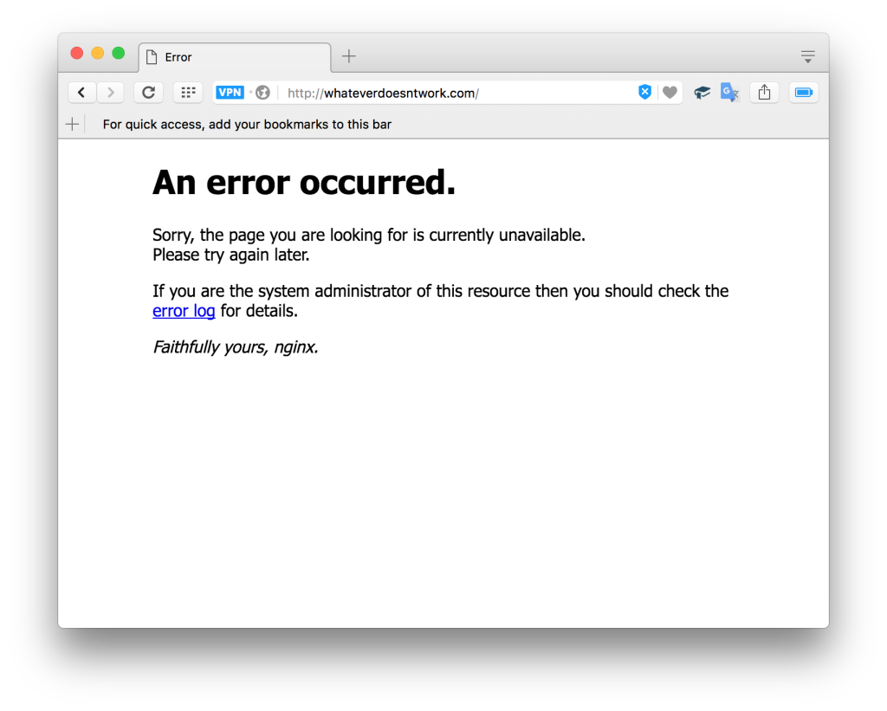Image resolution: width=887 pixels, height=711 pixels.
Task: Close window with red button
Action: 77,53
